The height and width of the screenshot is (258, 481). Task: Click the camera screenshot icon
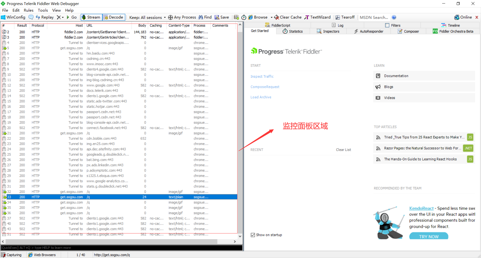coord(236,17)
